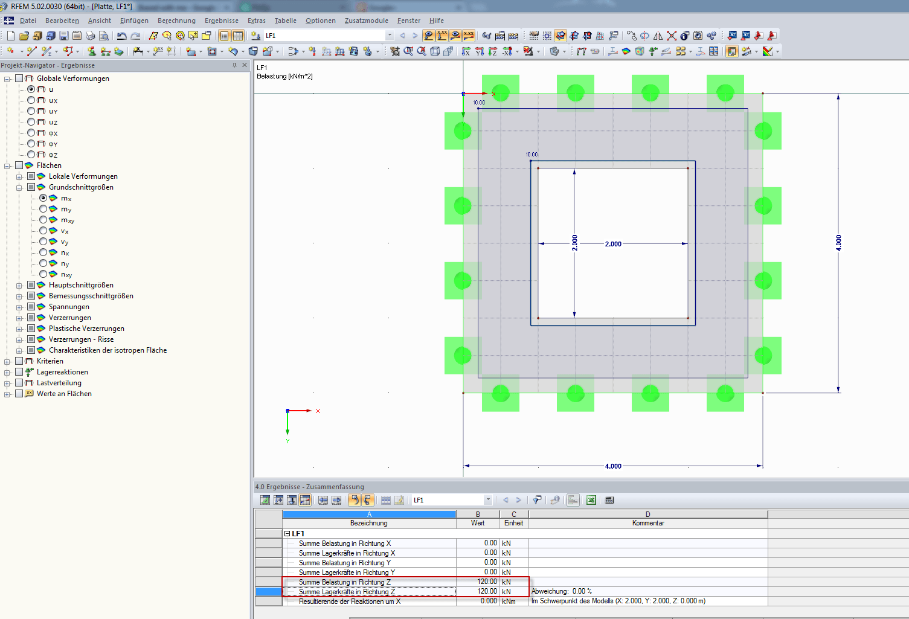
Task: Open the Bearbeiten menu
Action: [x=62, y=21]
